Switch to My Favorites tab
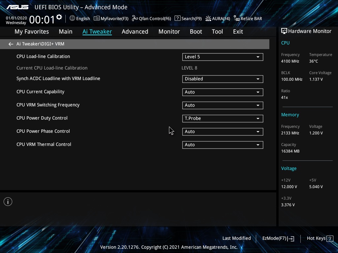 tap(32, 31)
